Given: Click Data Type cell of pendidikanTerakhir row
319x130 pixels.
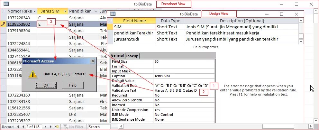Looking at the screenshot, I should [x=170, y=33].
